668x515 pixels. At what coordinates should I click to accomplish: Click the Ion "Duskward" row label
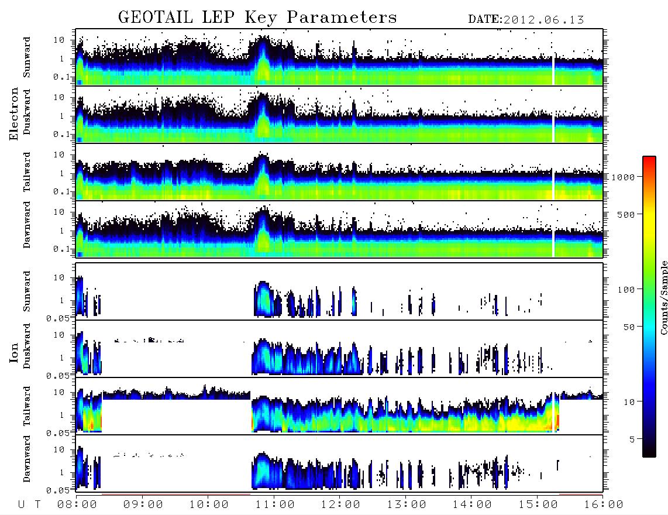pyautogui.click(x=27, y=346)
